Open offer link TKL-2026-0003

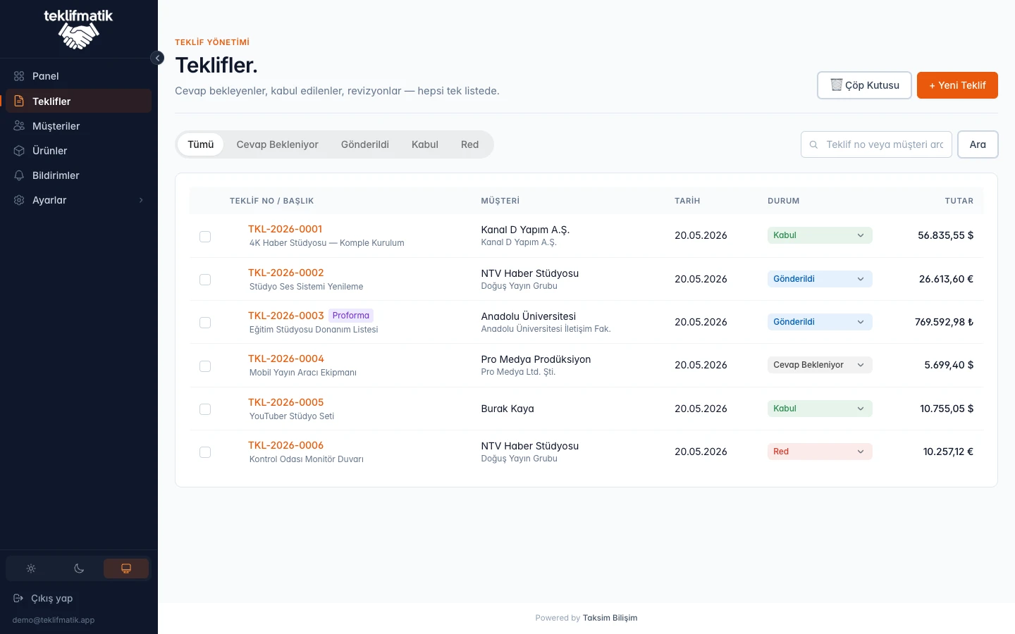point(285,316)
